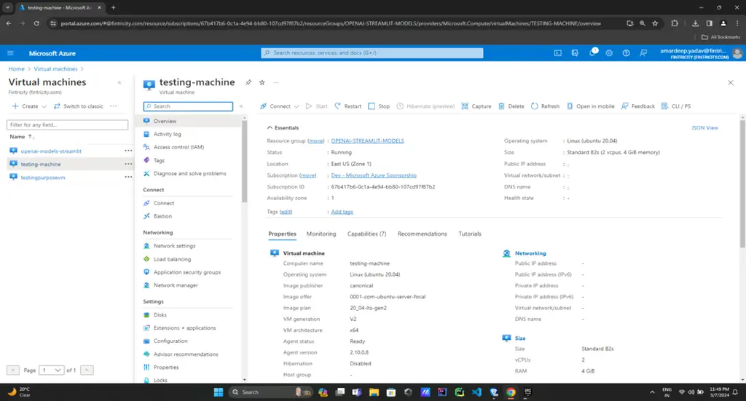Collapse the Virtual machines list panel
746x401 pixels.
119,83
